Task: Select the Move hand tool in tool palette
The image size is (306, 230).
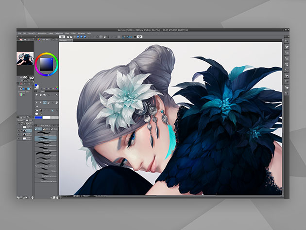Action: 41,95
